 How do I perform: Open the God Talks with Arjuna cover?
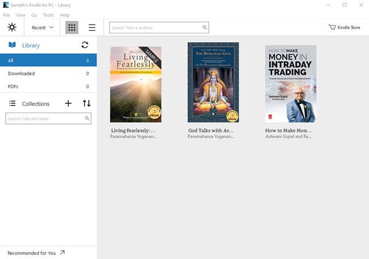(x=213, y=82)
